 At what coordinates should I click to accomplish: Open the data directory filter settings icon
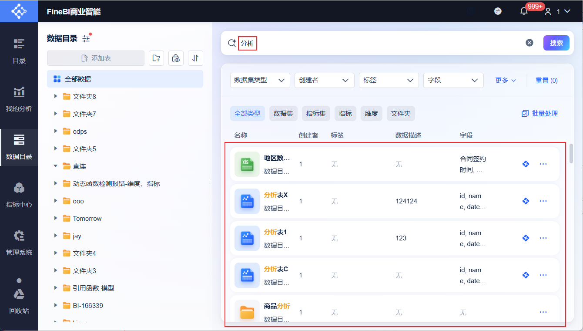click(86, 38)
